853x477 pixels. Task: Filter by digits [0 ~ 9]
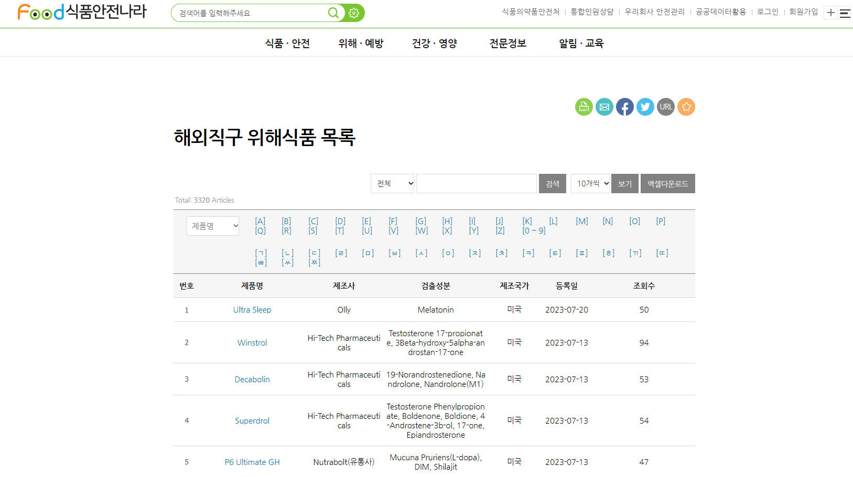coord(534,230)
